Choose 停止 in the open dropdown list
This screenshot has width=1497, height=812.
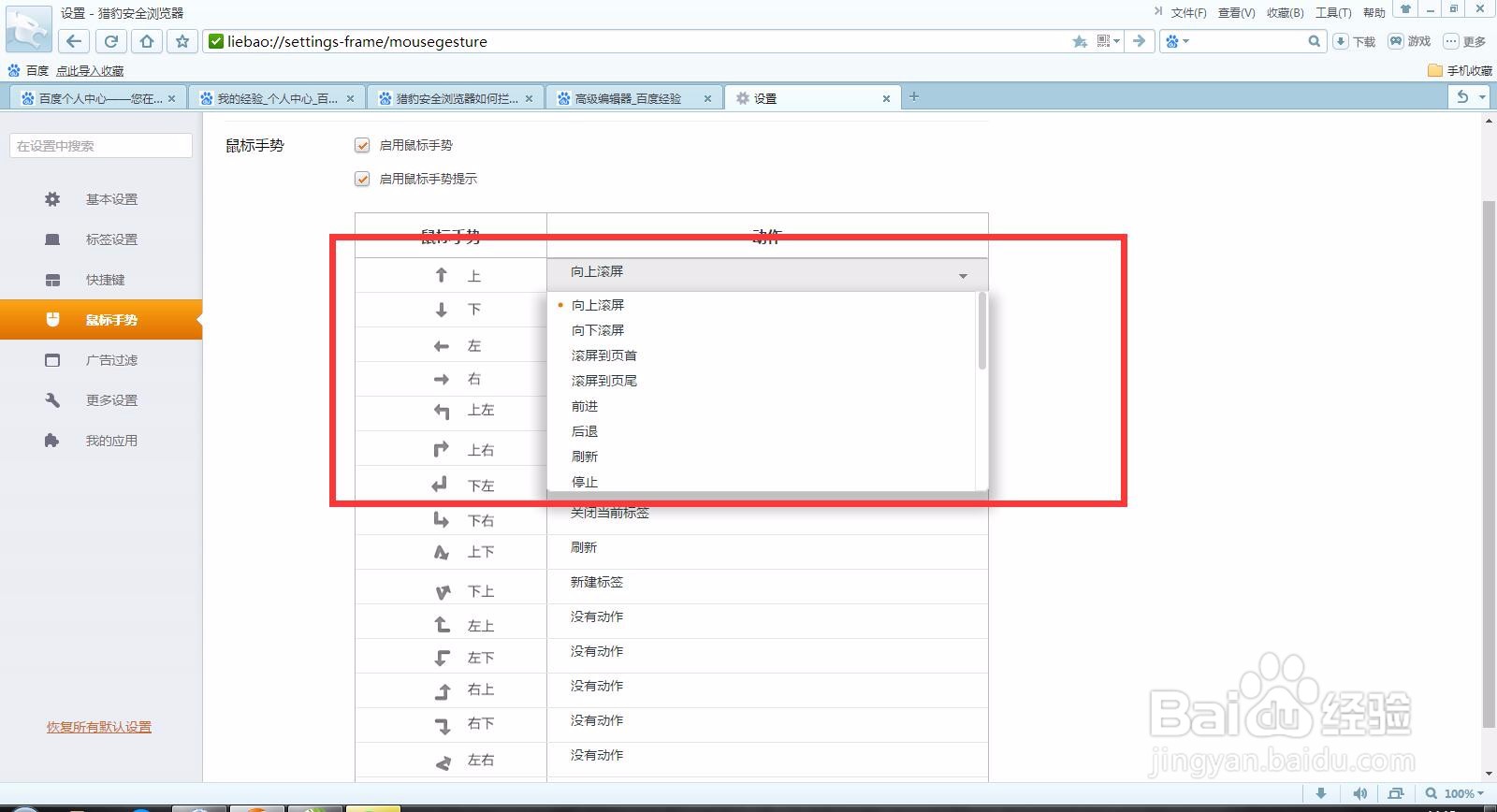pos(762,481)
